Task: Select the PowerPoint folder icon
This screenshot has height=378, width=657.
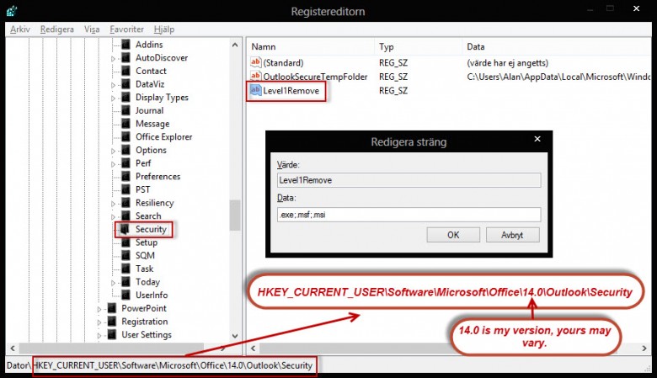Action: (x=112, y=308)
